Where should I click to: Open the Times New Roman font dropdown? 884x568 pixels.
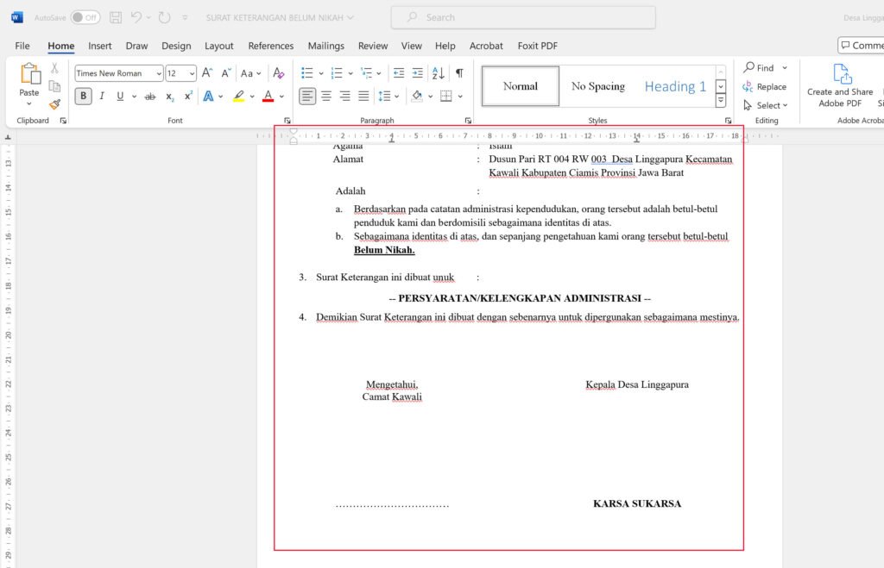click(x=158, y=73)
